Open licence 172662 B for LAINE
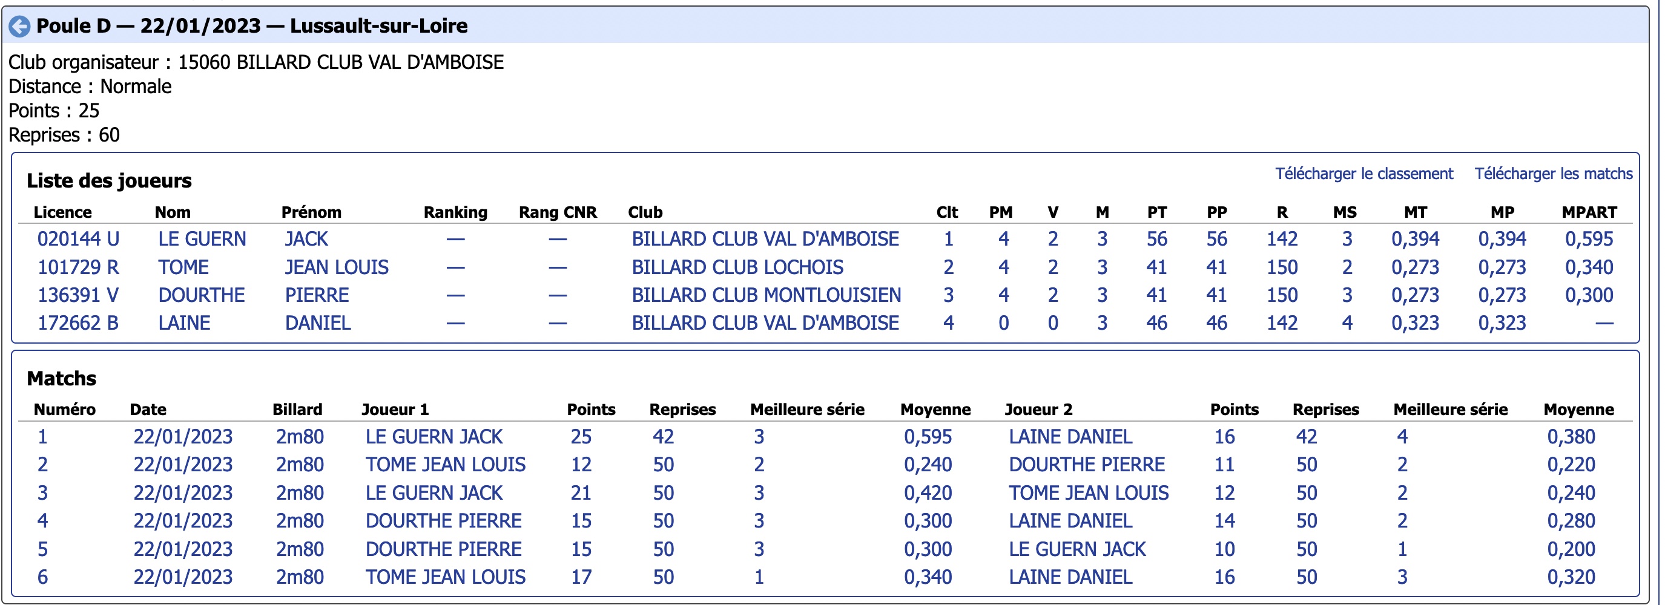 [78, 323]
